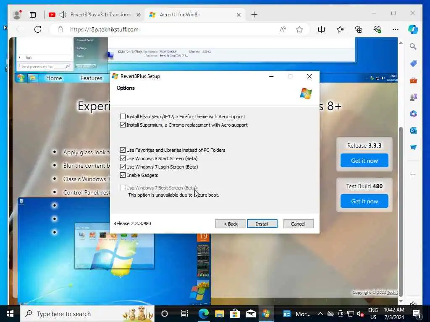Open Browser essentials heart icon
Viewport: 430px width, 322px height.
click(377, 29)
